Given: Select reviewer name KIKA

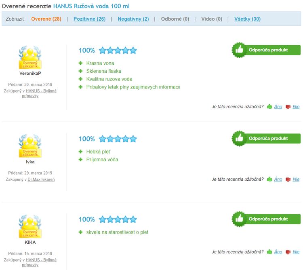Looking at the screenshot, I should click(30, 243).
